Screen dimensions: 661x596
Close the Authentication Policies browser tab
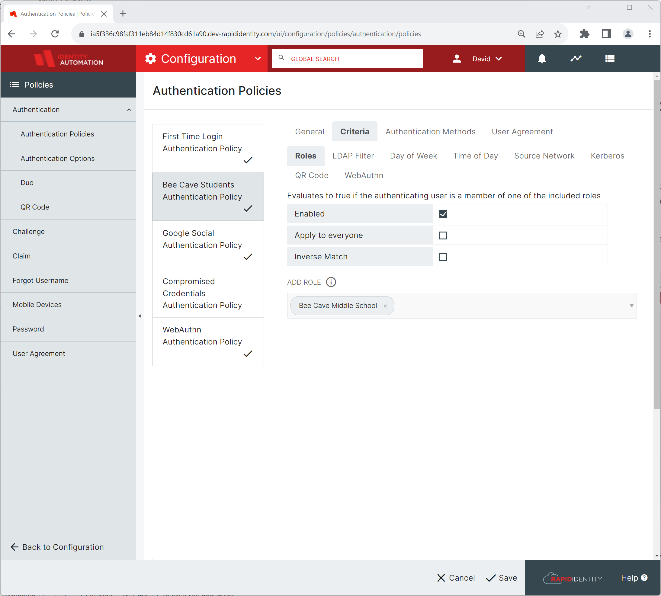(x=104, y=14)
